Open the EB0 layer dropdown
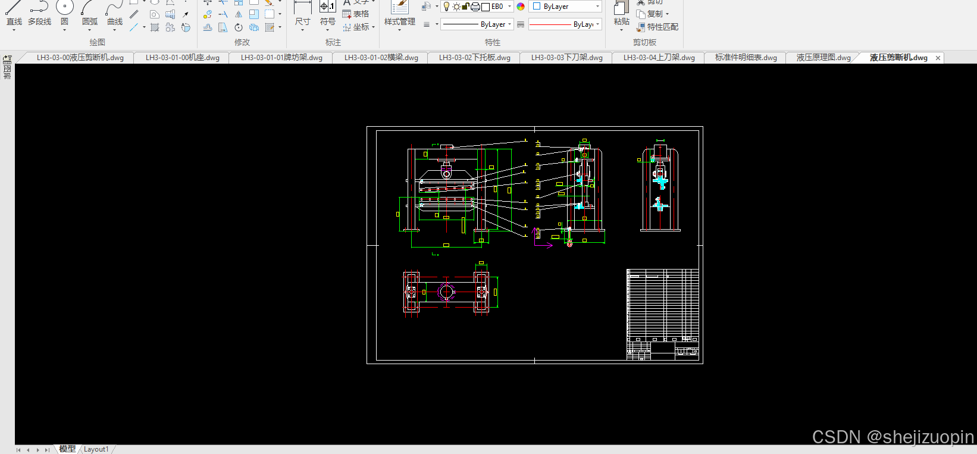 [510, 7]
